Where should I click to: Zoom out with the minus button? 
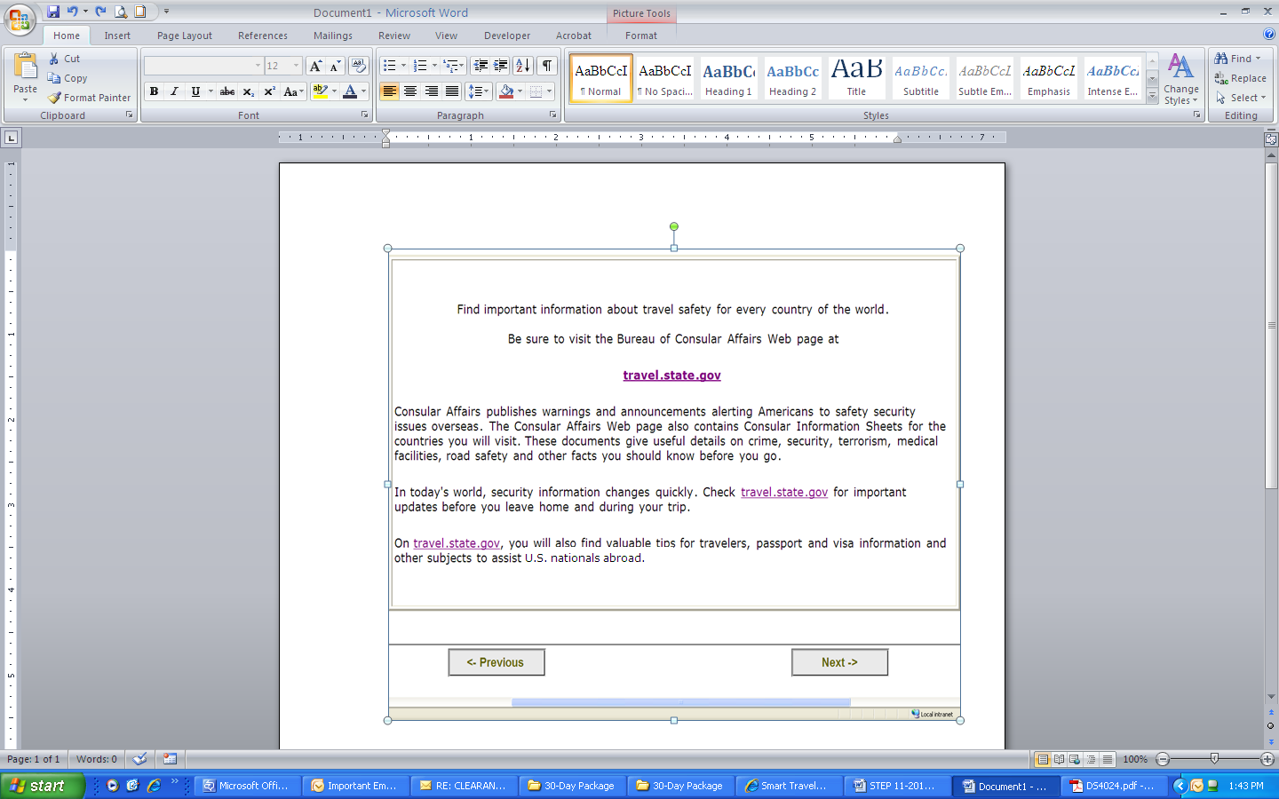(x=1163, y=759)
